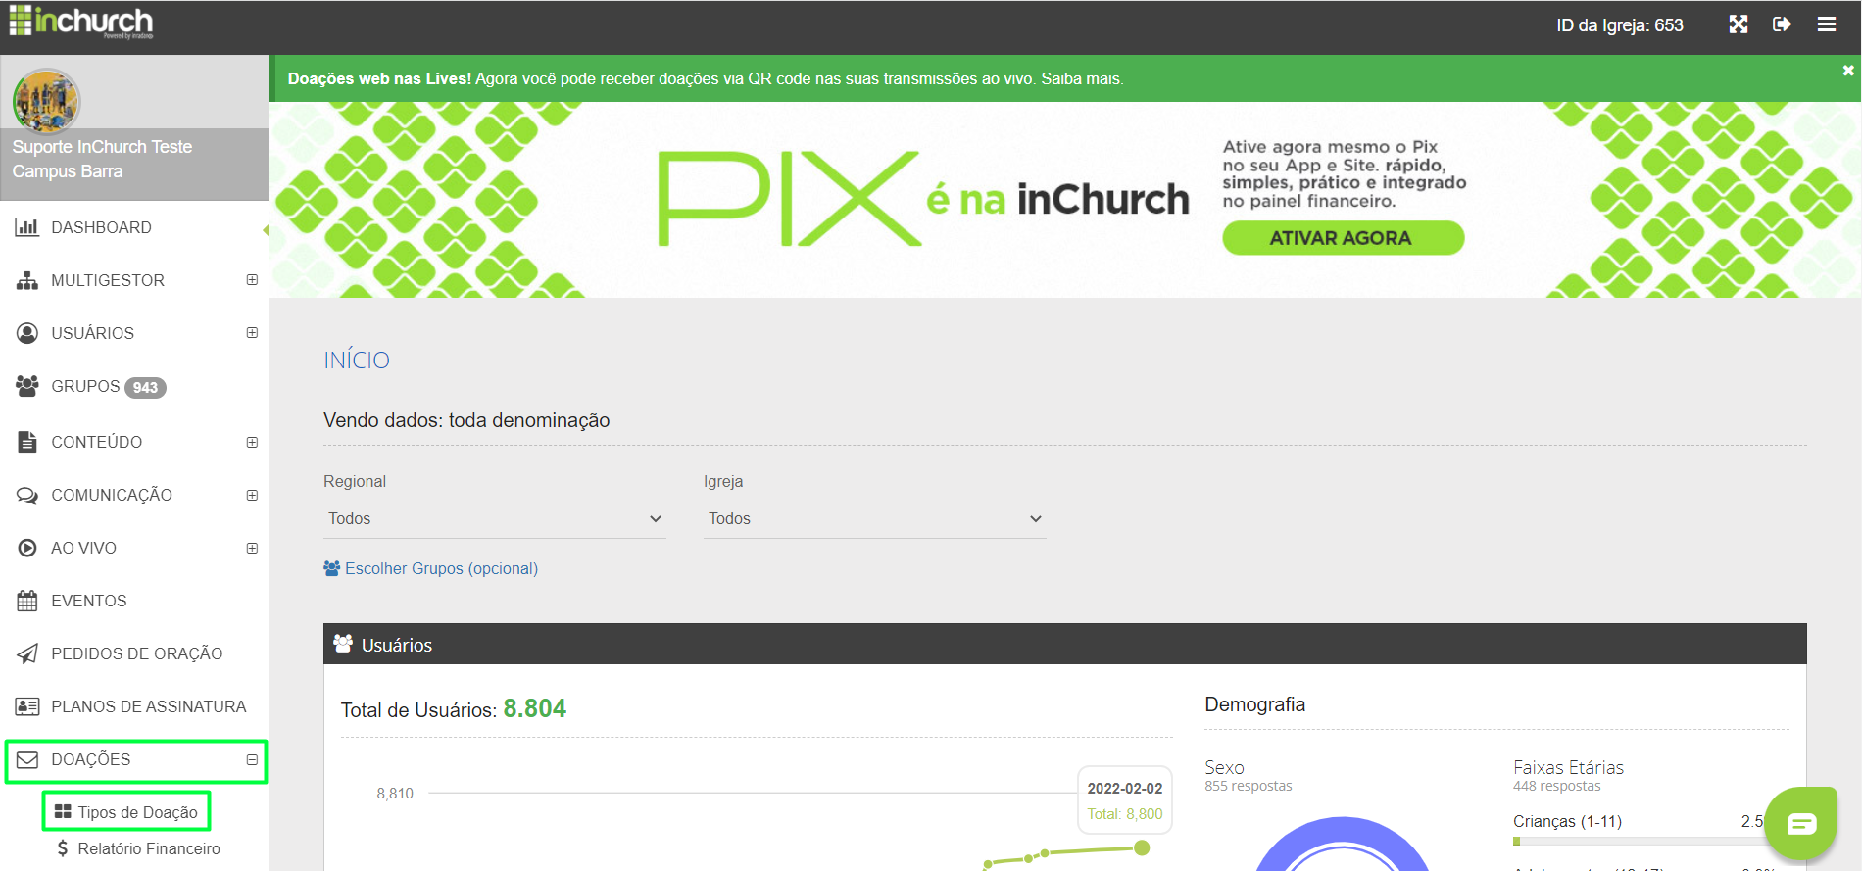Open the DASHBOARD menu item
The height and width of the screenshot is (871, 1862).
pos(135,227)
